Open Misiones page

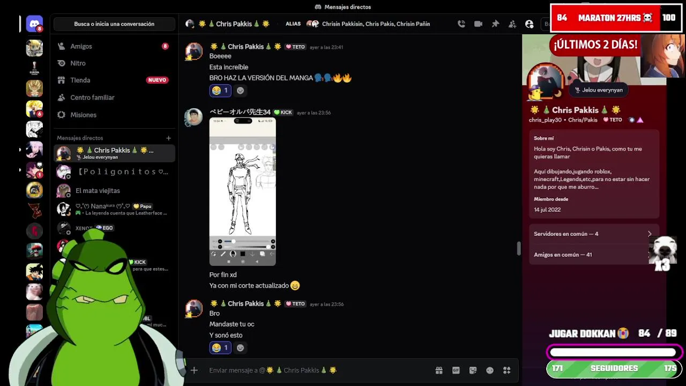[114, 115]
